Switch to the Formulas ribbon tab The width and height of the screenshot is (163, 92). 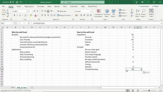[x=40, y=6]
